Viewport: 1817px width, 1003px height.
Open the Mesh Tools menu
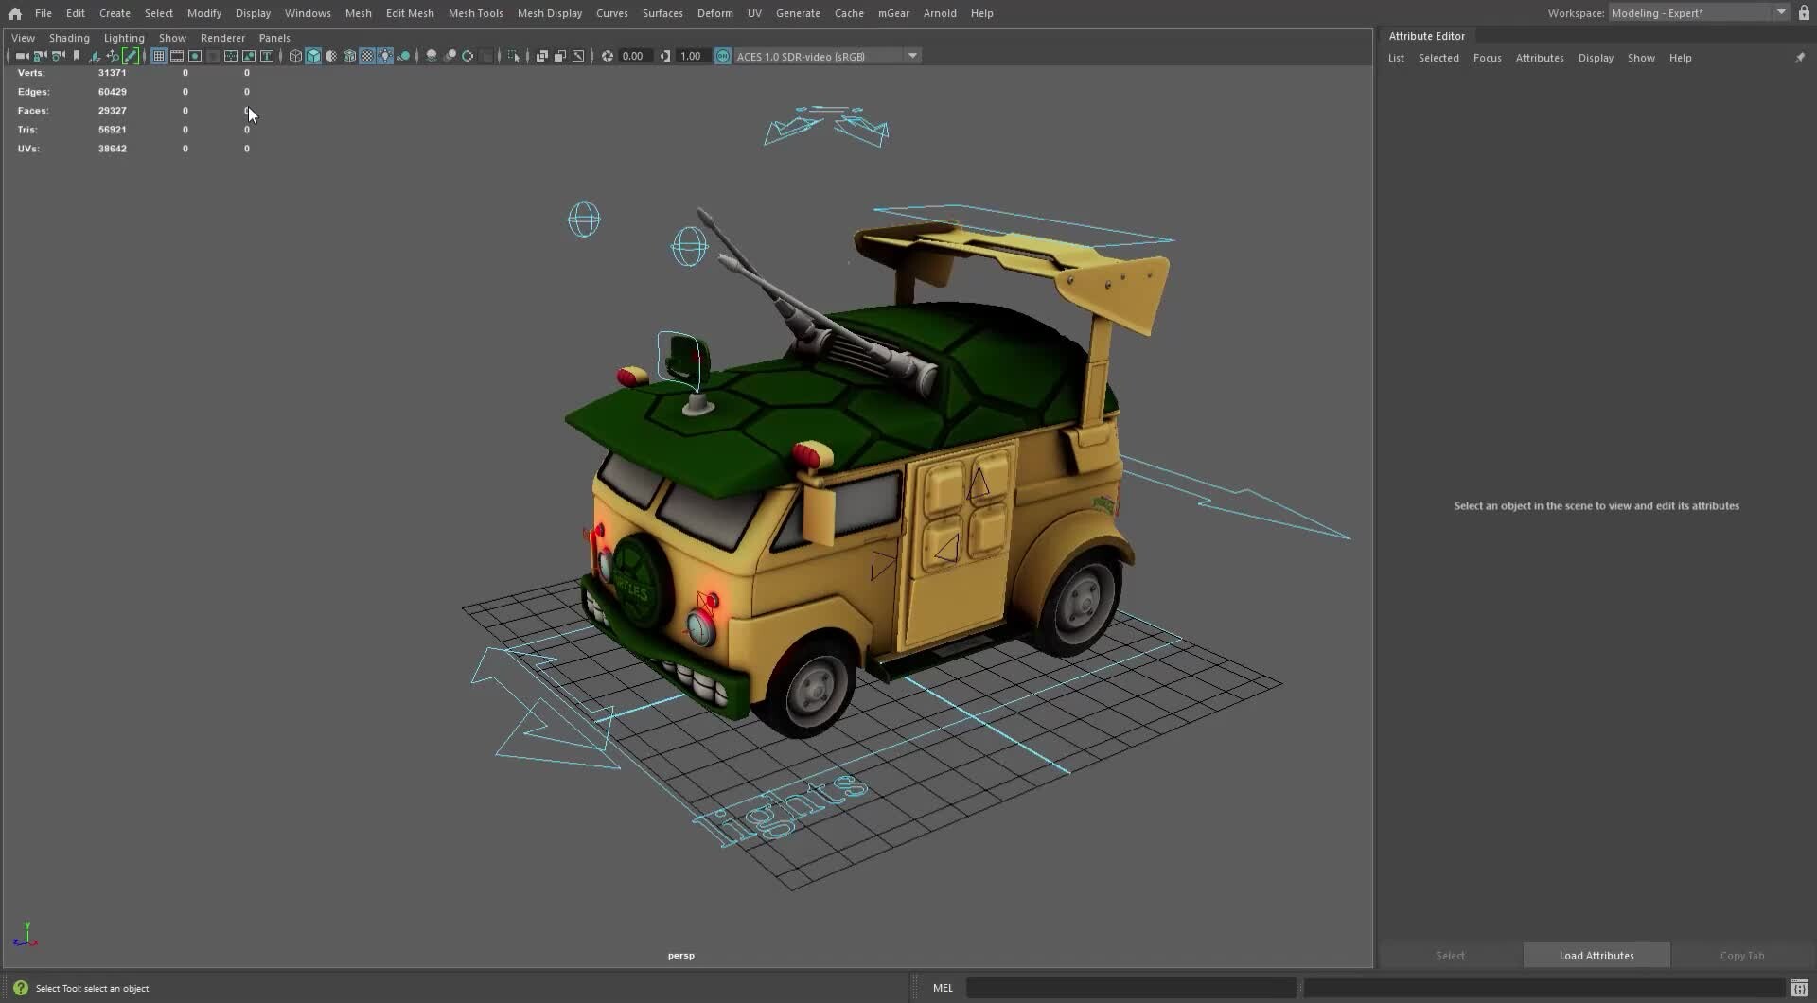click(x=476, y=13)
